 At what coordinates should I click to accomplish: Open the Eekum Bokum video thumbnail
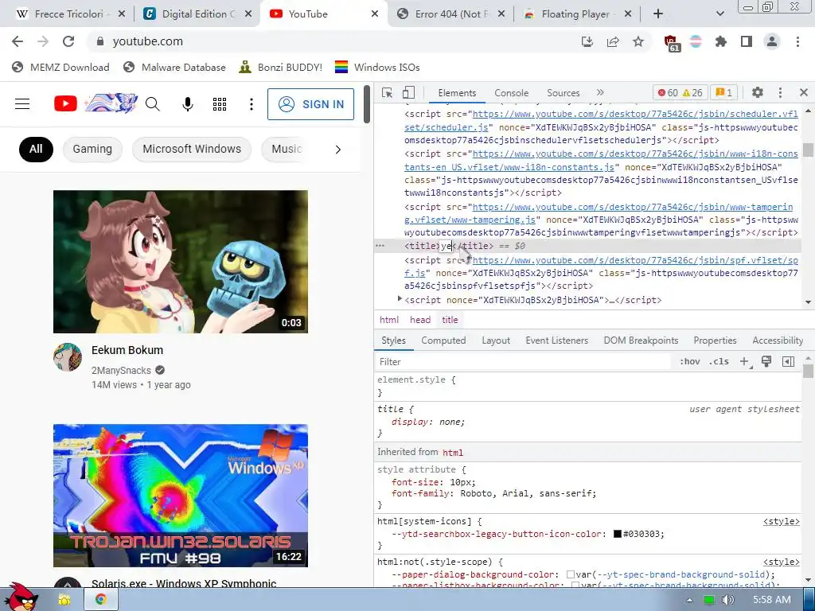point(181,261)
